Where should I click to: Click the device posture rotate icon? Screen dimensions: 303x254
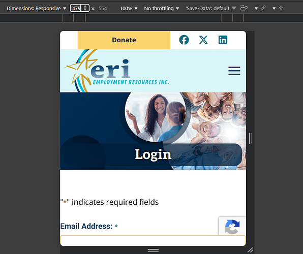(244, 8)
